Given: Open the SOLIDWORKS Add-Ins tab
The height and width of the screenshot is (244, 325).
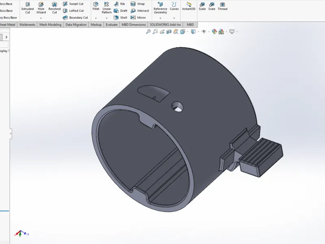Looking at the screenshot, I should [165, 25].
